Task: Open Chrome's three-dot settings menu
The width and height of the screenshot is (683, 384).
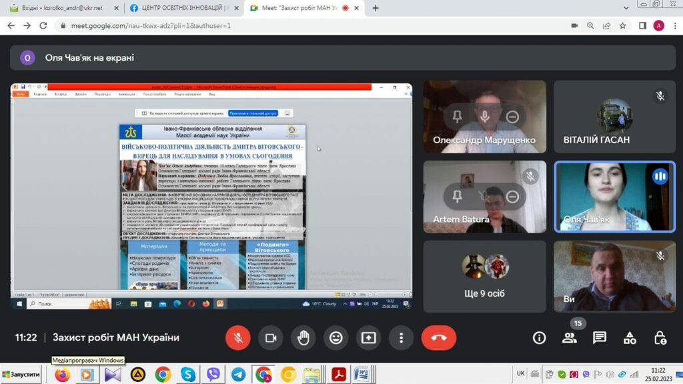Action: 674,25
